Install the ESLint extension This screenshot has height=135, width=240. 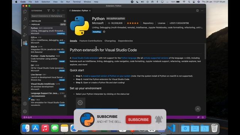click(x=62, y=52)
